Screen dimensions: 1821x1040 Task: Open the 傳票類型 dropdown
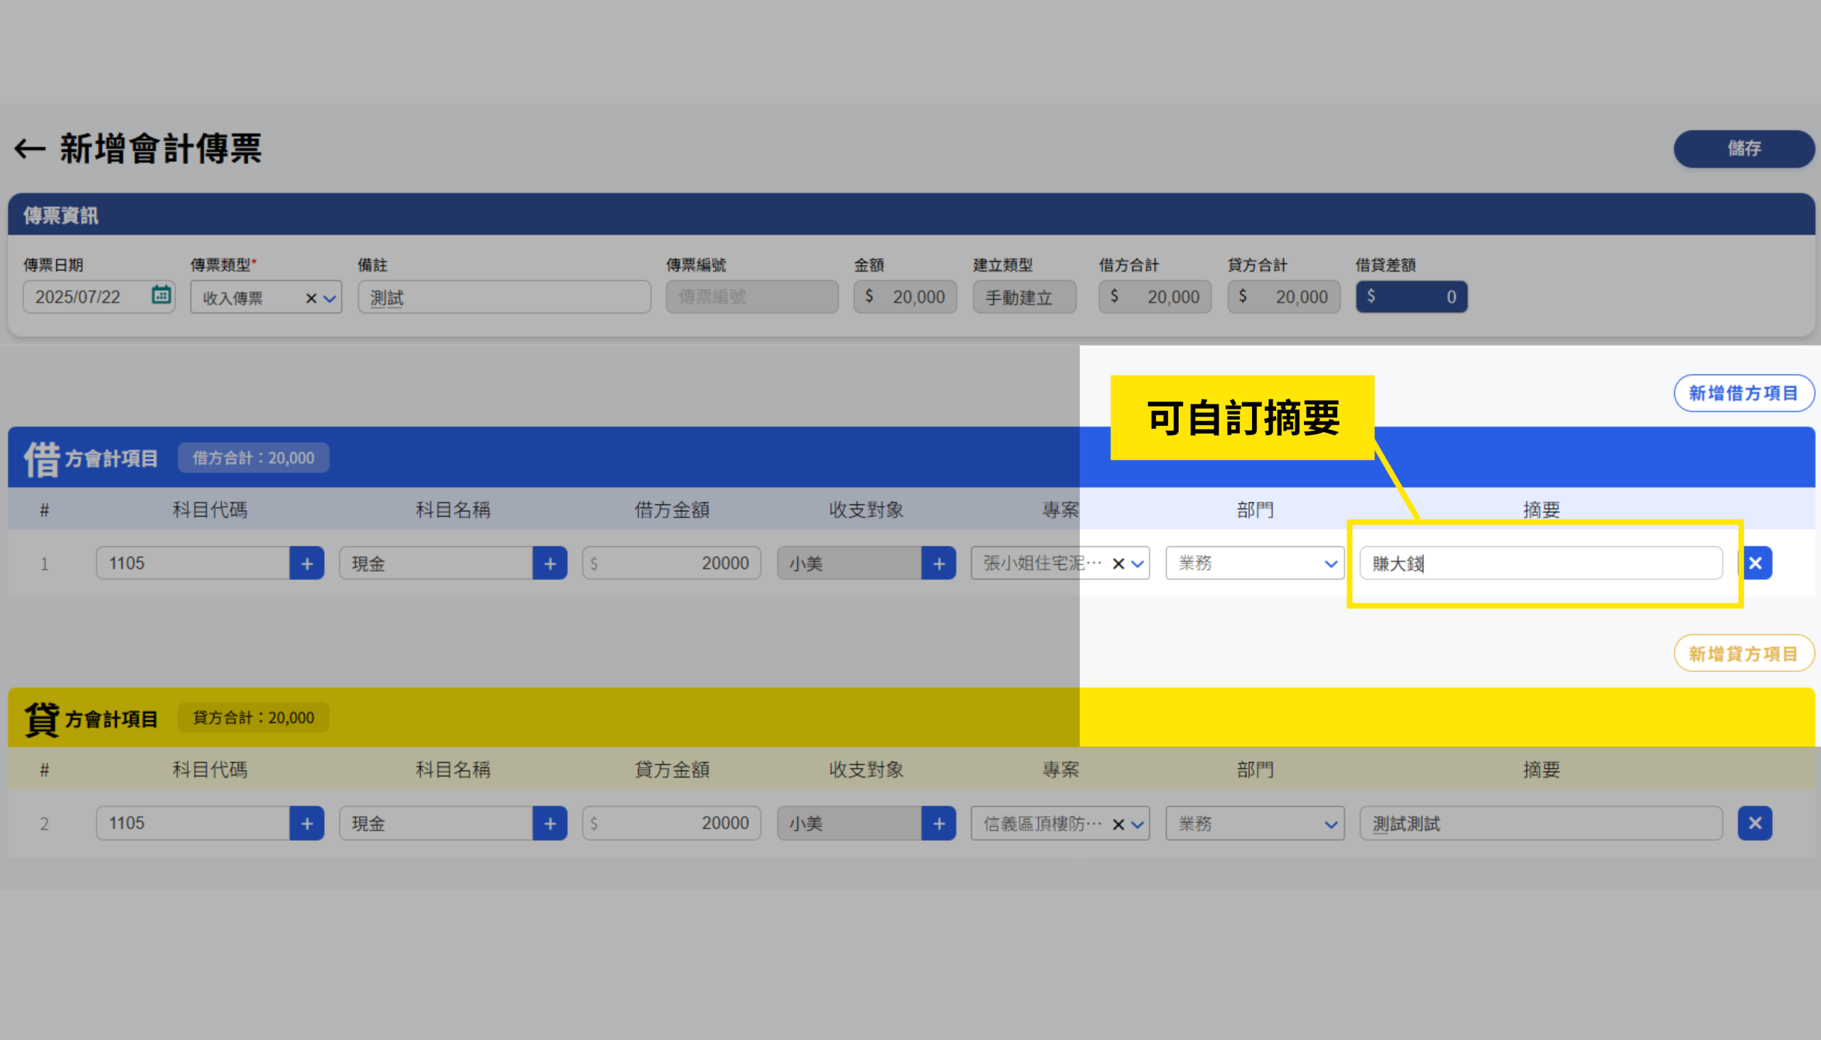[329, 297]
